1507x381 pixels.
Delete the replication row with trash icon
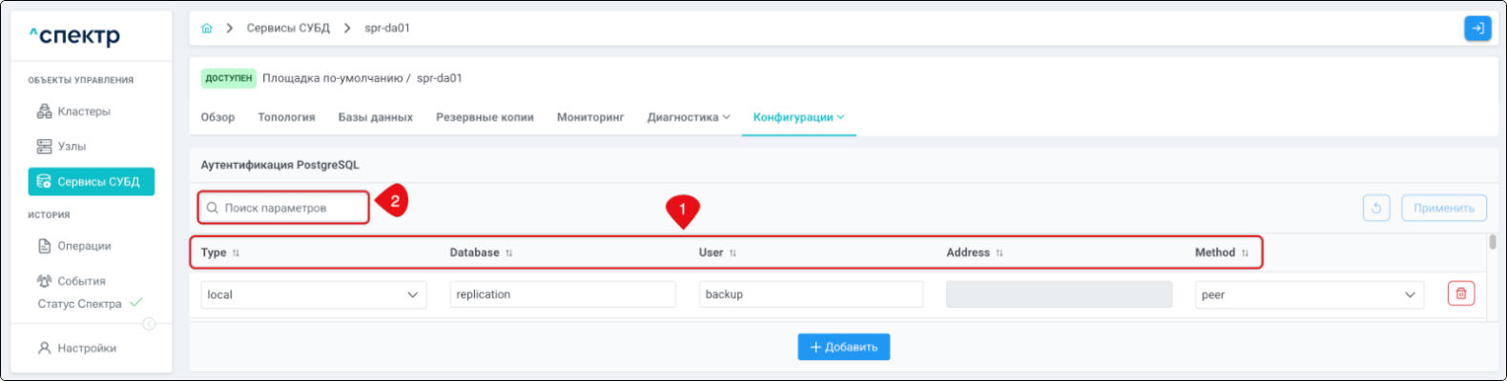[x=1460, y=294]
